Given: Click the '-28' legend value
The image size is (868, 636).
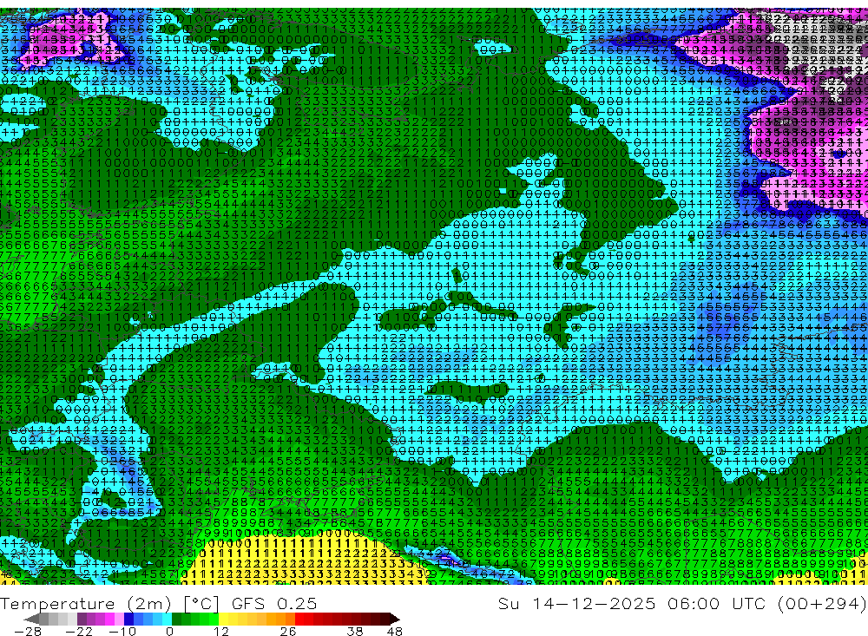Looking at the screenshot, I should point(28,632).
